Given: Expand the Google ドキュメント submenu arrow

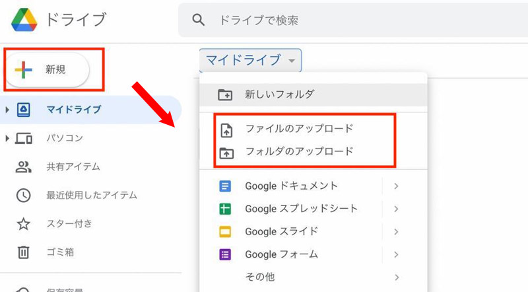Looking at the screenshot, I should pyautogui.click(x=397, y=186).
